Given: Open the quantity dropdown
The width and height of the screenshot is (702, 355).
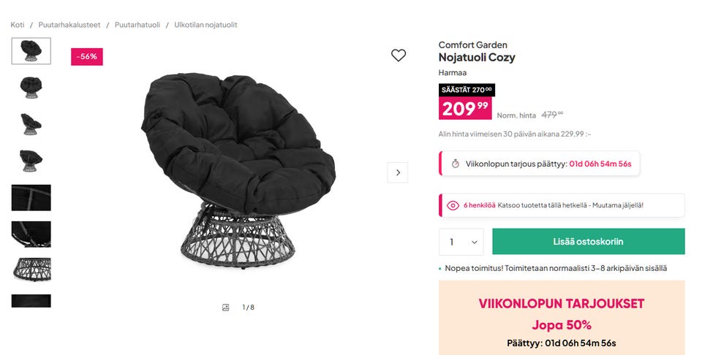Looking at the screenshot, I should pos(461,242).
